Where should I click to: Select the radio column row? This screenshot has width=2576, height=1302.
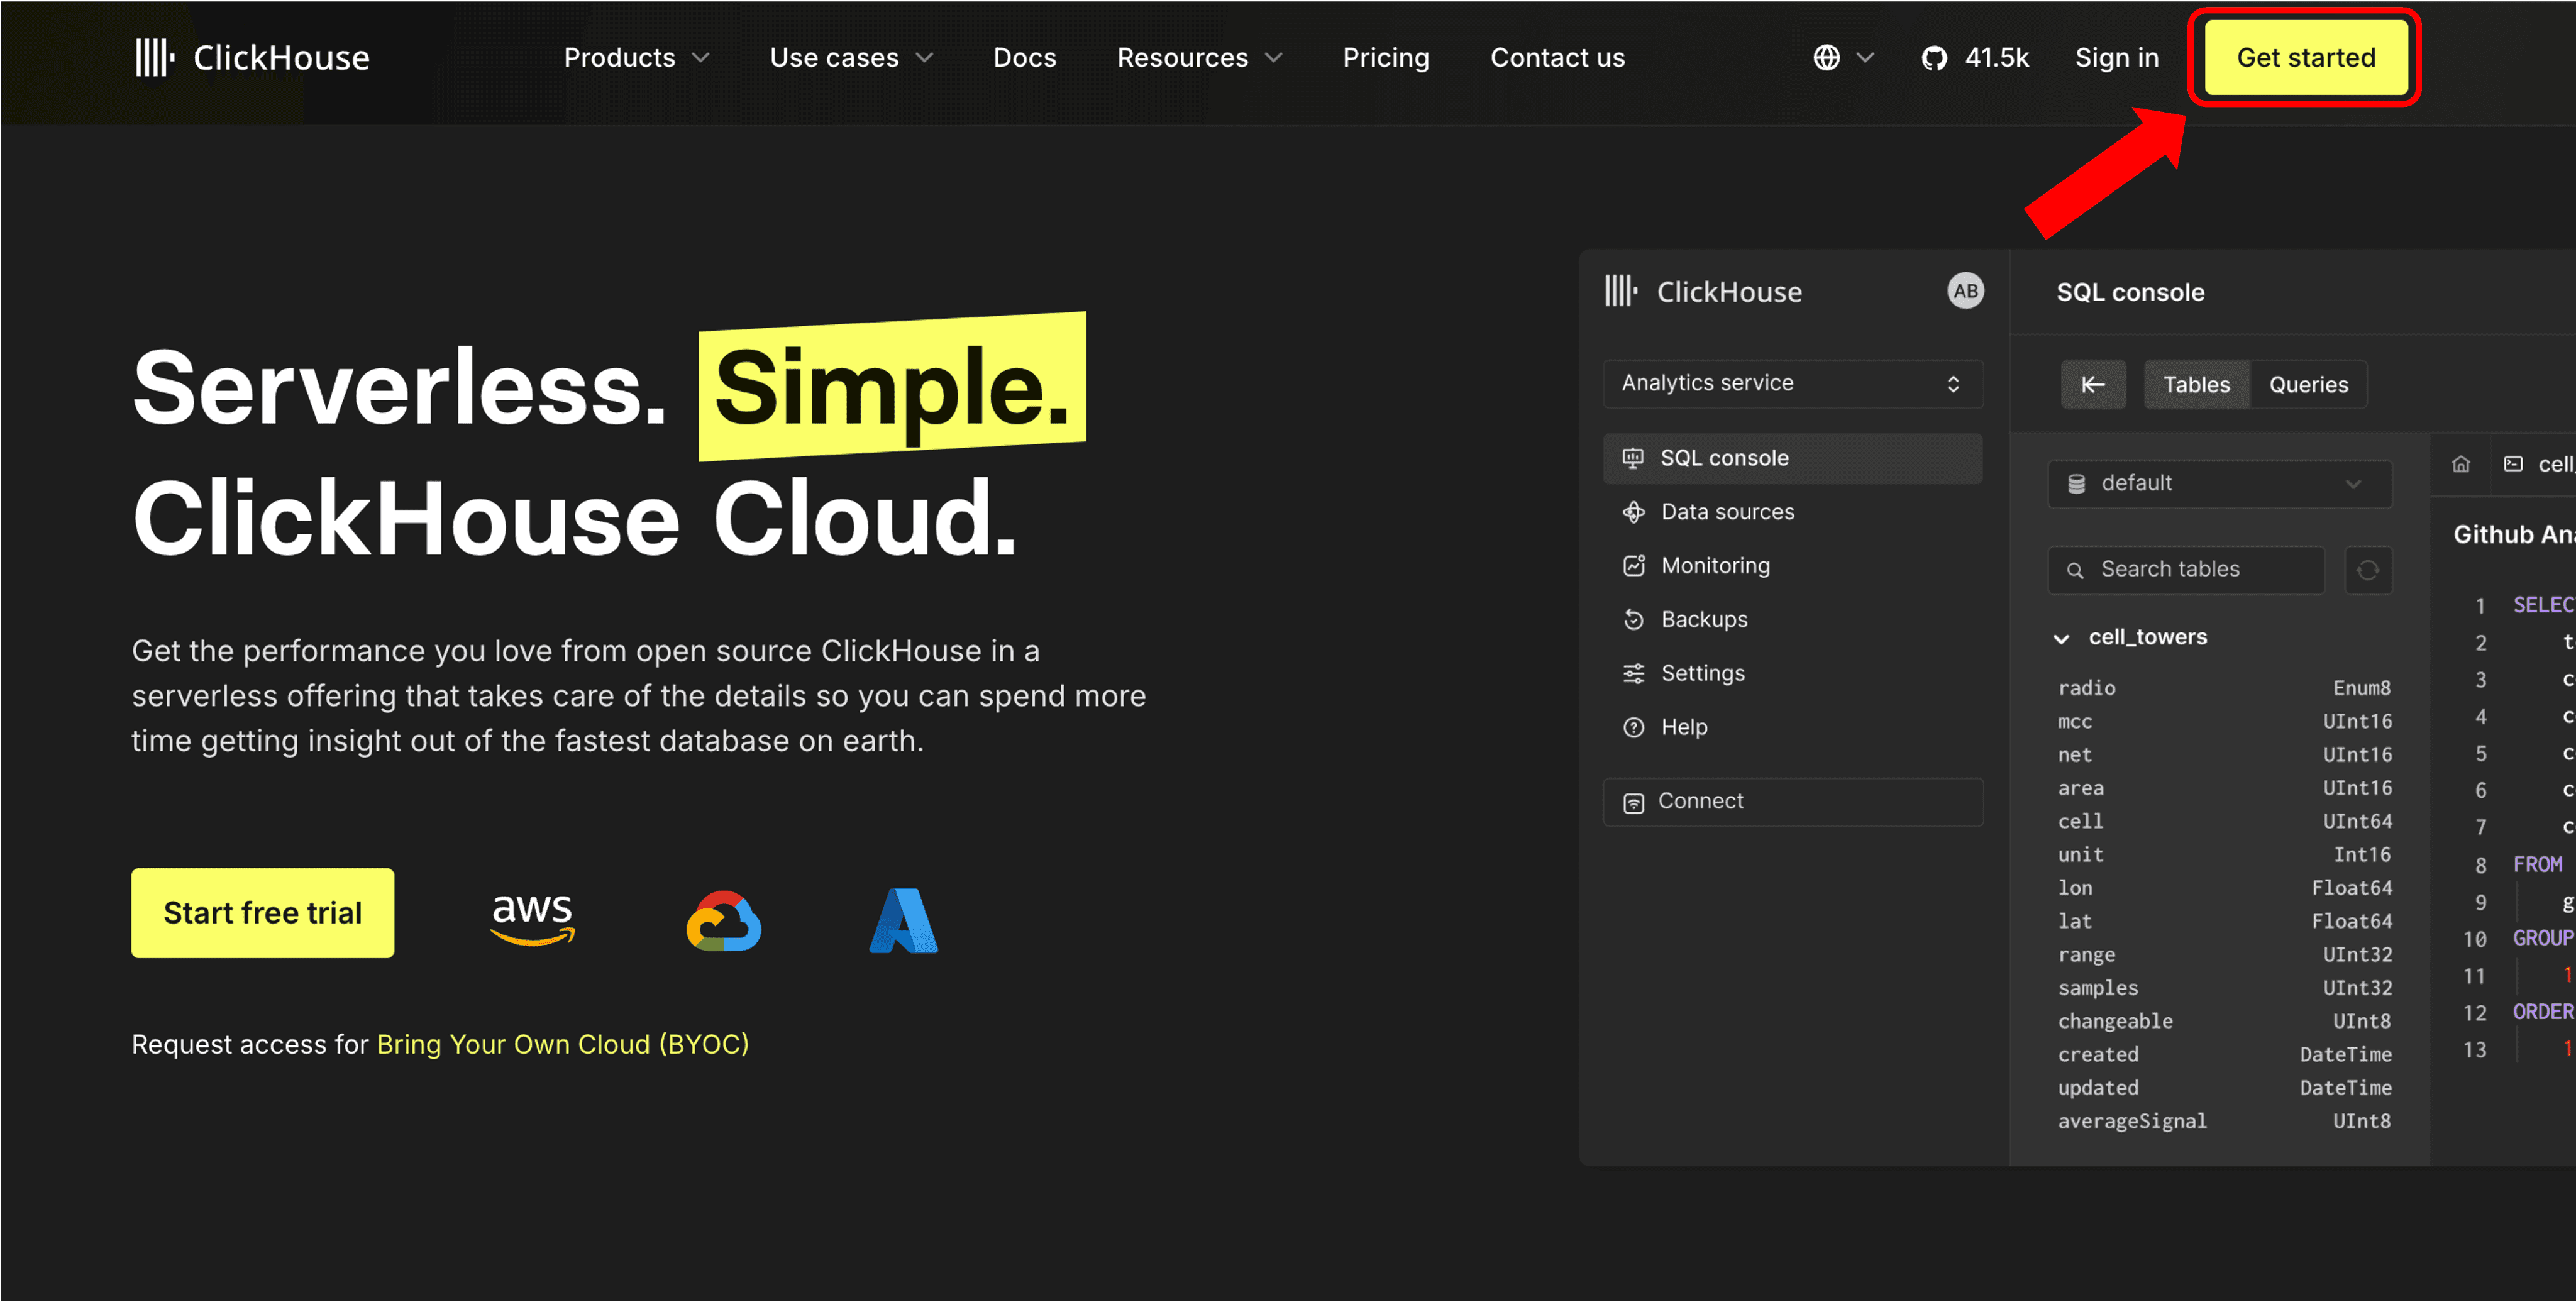click(2224, 688)
